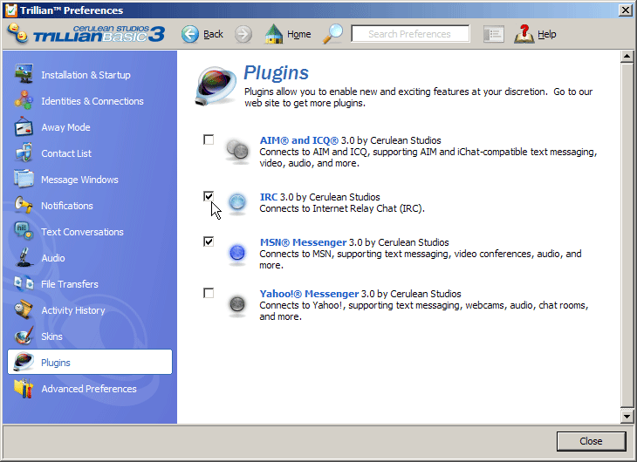Click the Contact List sidebar icon
The width and height of the screenshot is (637, 462).
[x=24, y=153]
